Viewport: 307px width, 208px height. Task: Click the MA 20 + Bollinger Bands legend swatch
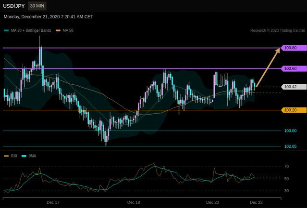7,30
